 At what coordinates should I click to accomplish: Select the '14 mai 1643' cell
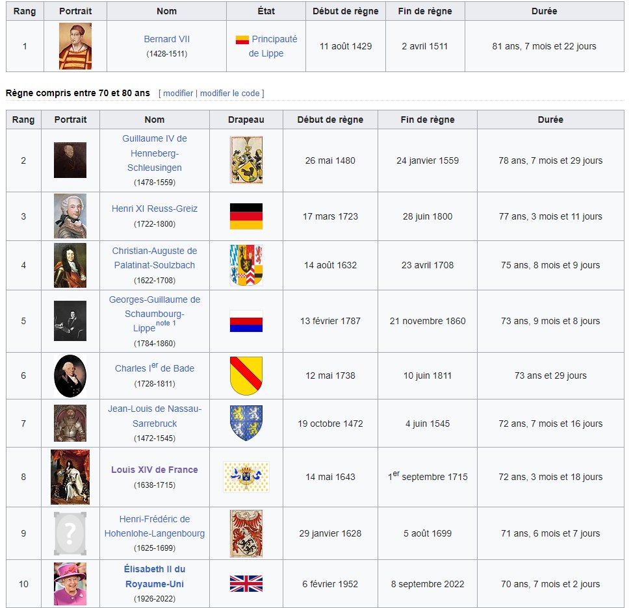click(x=330, y=477)
